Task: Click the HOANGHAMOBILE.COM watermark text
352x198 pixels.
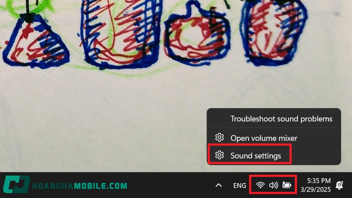Action: coord(80,186)
